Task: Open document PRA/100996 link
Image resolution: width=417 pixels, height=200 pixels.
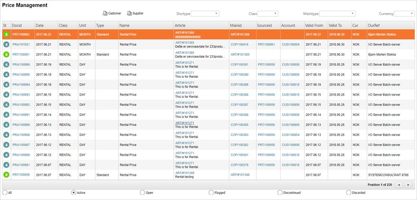Action: tap(21, 65)
